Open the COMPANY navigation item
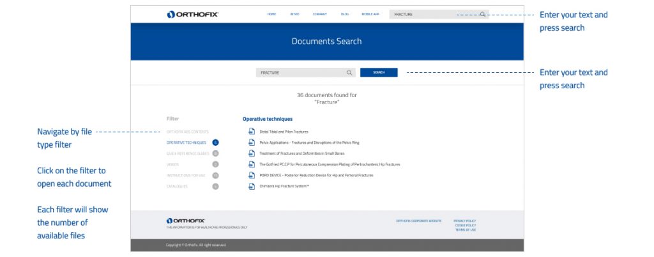This screenshot has height=257, width=654. (319, 14)
